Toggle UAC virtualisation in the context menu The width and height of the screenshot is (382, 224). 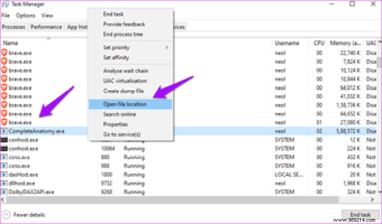click(125, 81)
